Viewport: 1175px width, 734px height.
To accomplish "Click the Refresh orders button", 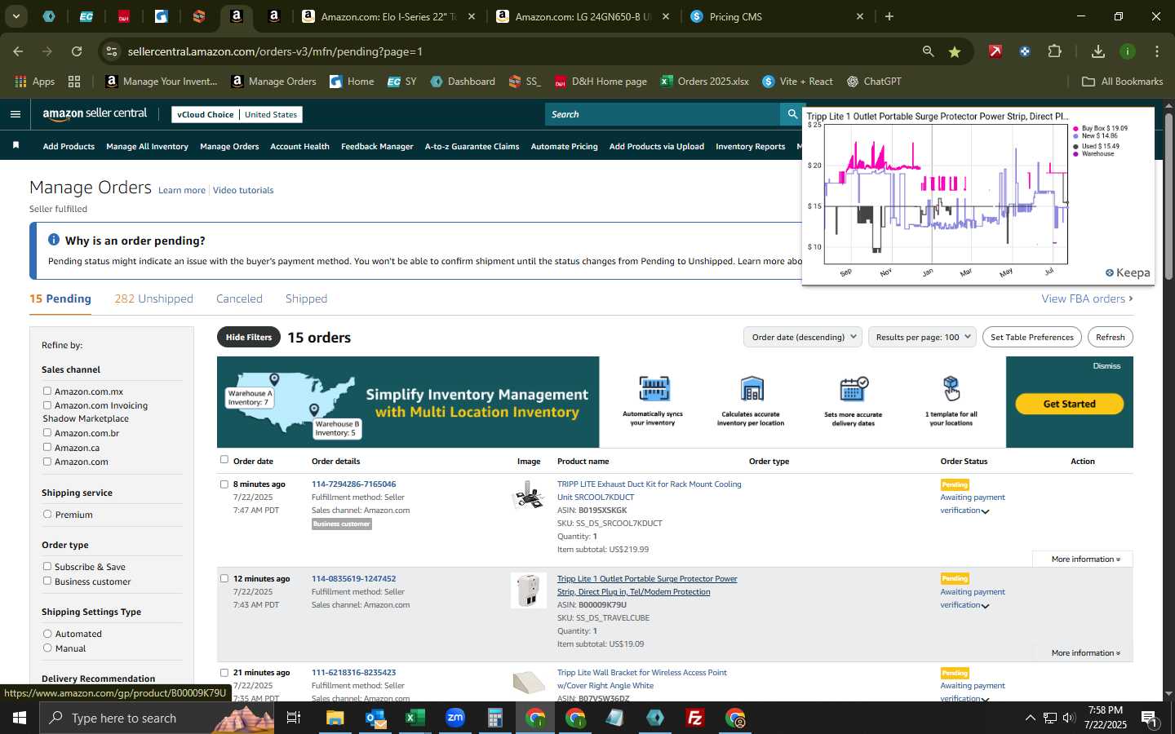I will point(1110,337).
